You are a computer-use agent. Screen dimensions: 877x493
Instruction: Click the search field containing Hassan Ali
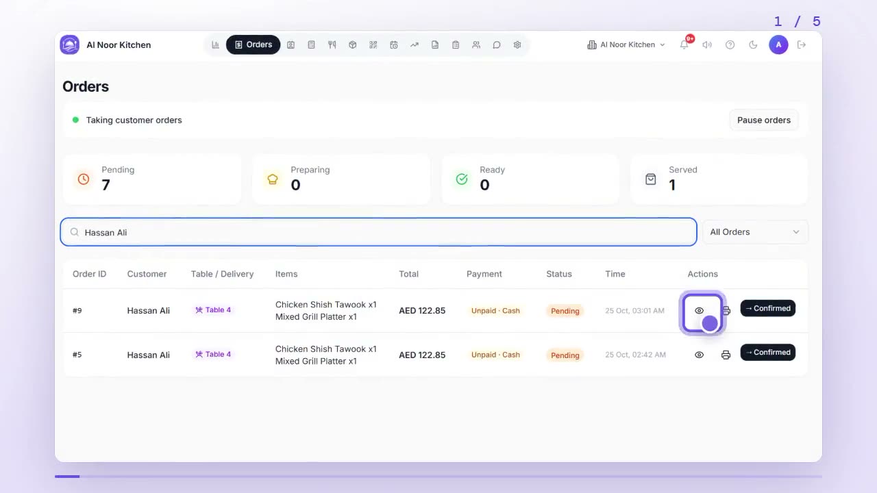pos(379,232)
